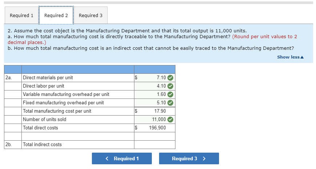The height and width of the screenshot is (169, 316).
Task: Edit Direct materials per unit value 7.10
Action: 155,78
